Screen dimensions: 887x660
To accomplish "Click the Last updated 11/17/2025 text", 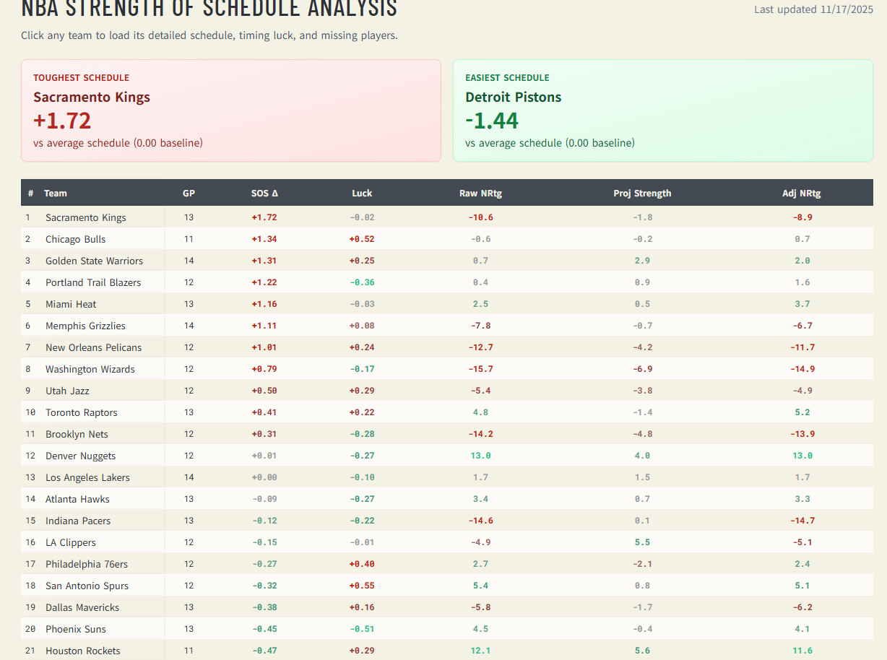I will click(813, 9).
